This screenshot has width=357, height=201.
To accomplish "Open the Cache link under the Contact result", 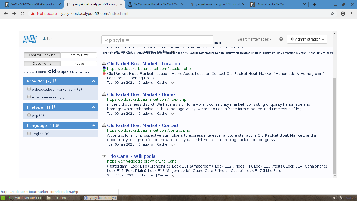I will 162,144.
